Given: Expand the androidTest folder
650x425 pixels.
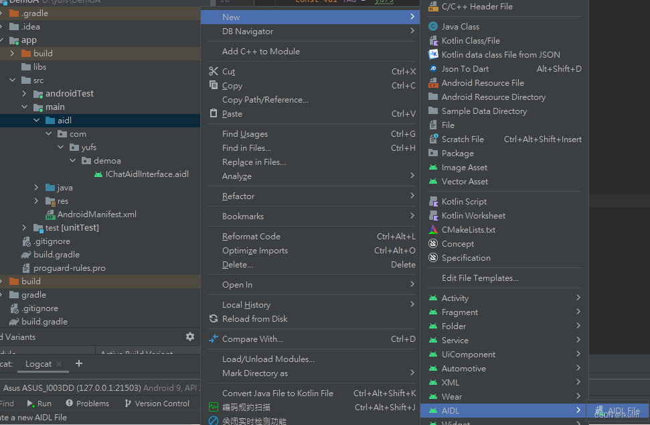Looking at the screenshot, I should [x=25, y=94].
